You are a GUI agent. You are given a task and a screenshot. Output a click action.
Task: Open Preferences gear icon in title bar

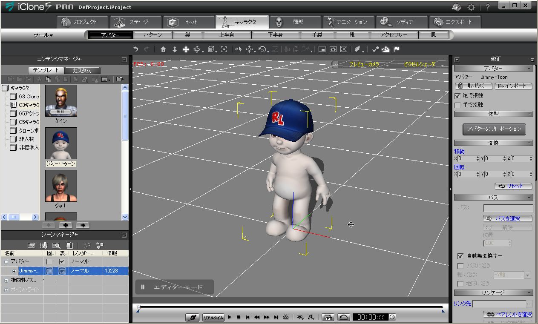point(471,7)
